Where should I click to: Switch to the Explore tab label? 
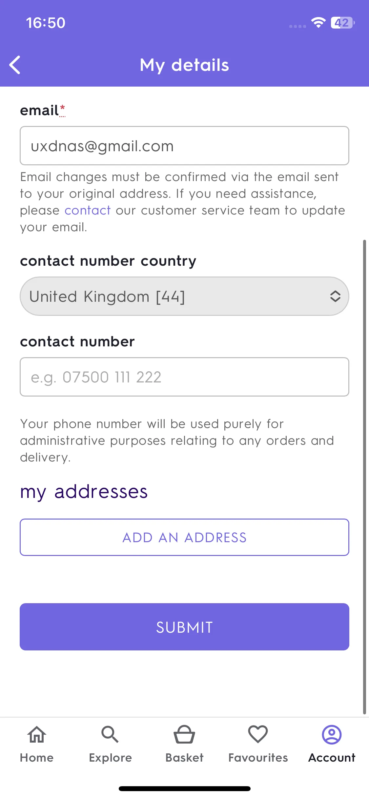[110, 758]
